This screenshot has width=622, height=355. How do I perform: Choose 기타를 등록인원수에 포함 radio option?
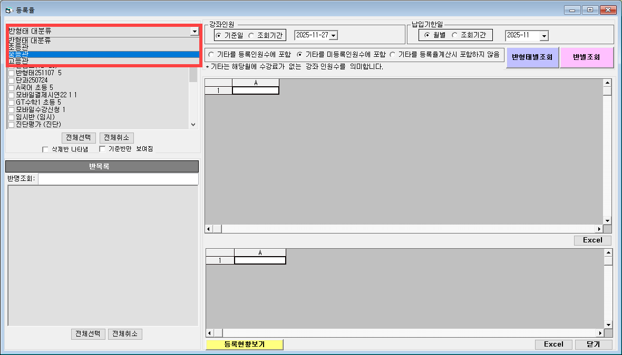tap(212, 54)
